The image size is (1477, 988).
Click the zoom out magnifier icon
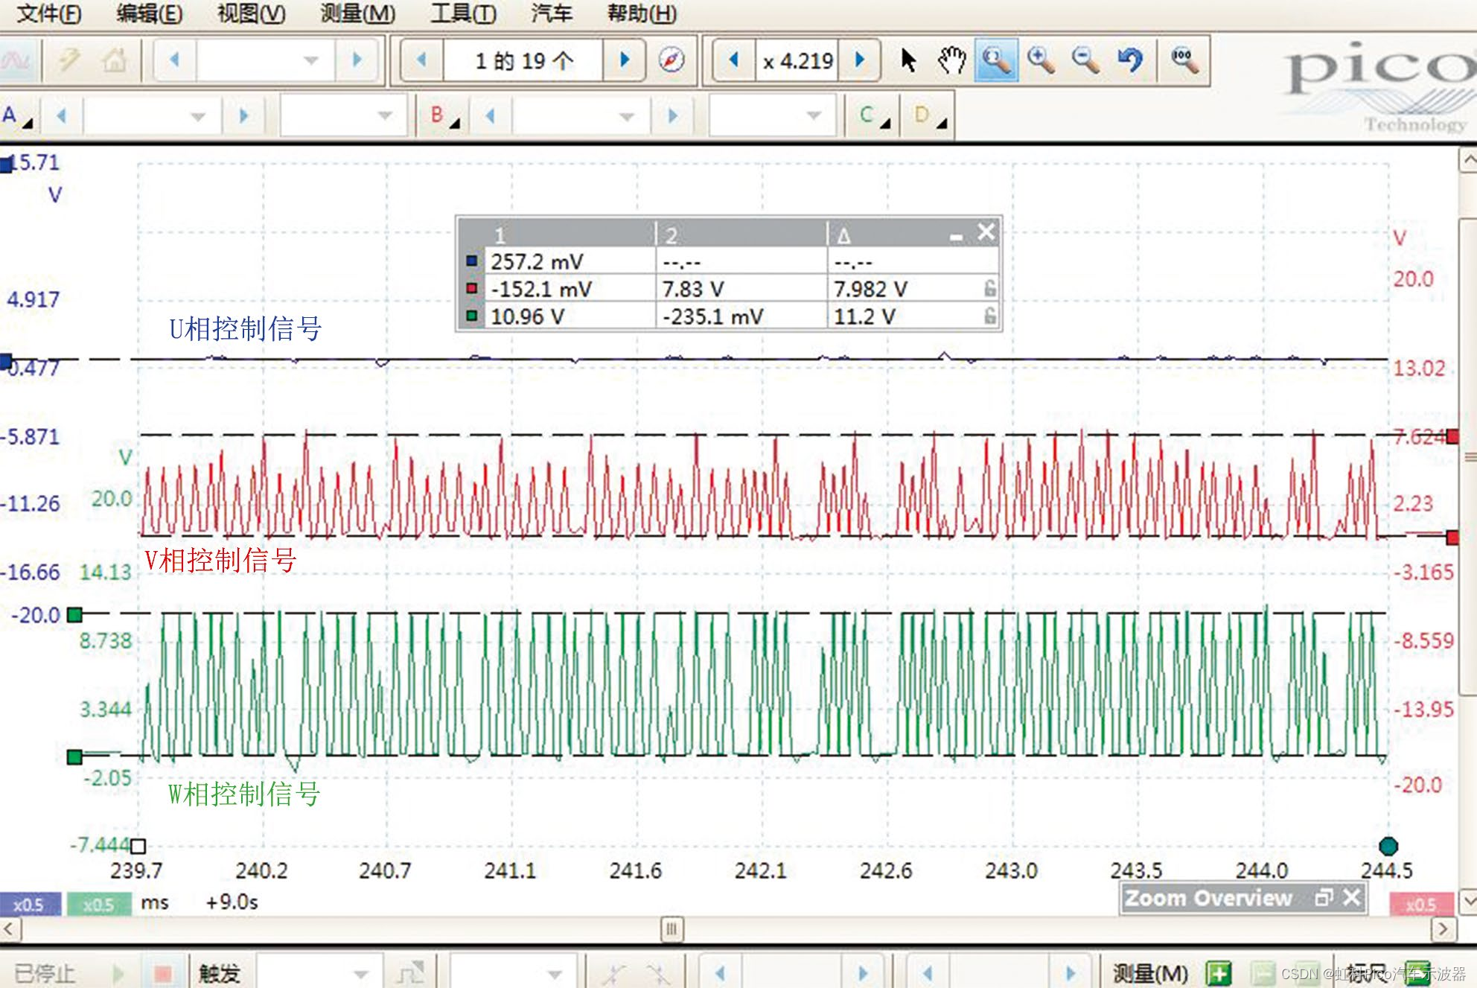[x=1085, y=60]
